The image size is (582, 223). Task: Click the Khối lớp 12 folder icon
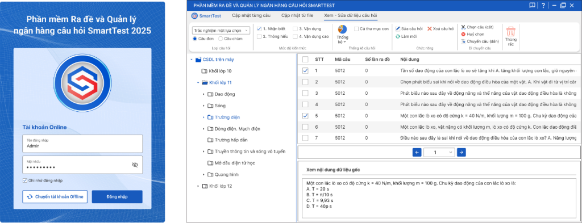click(x=204, y=186)
